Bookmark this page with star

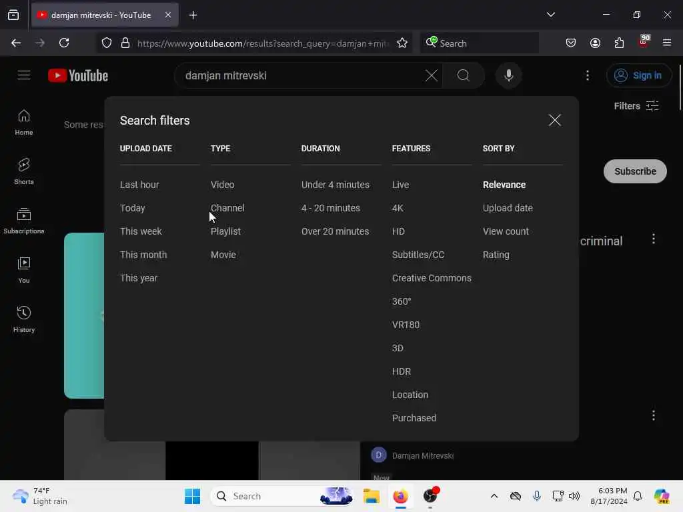tap(402, 43)
